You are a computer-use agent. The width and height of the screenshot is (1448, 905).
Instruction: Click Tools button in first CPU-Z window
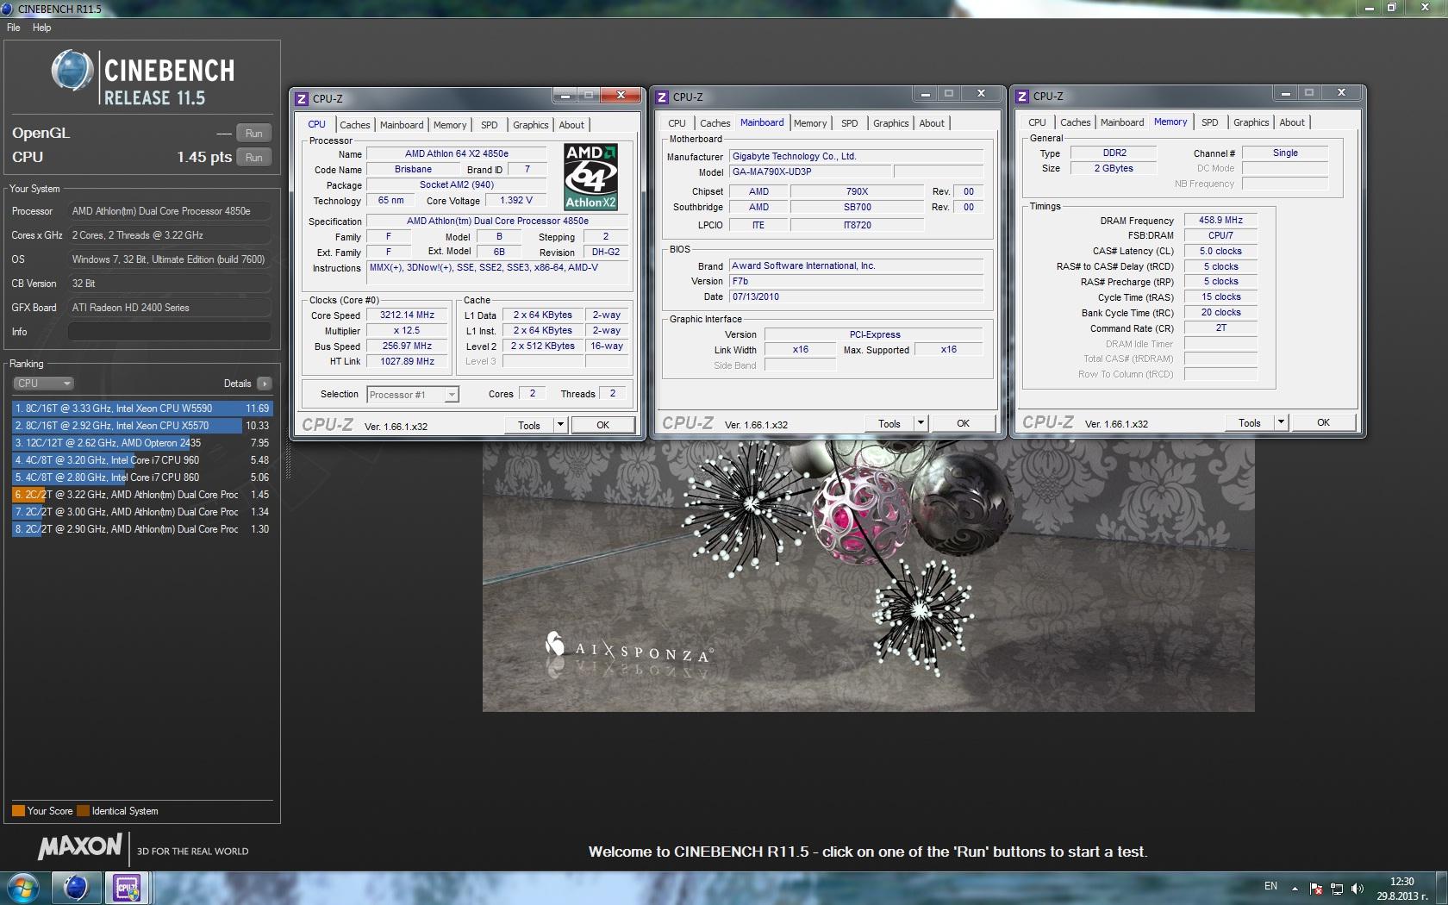click(x=529, y=425)
